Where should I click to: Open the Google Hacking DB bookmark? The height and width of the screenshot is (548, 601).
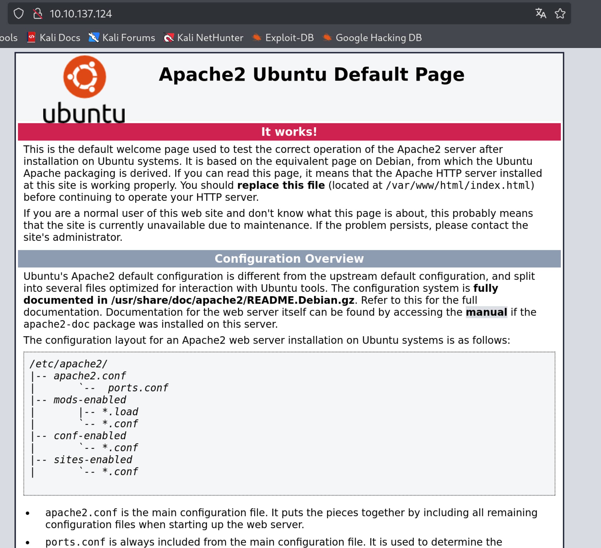click(x=378, y=38)
